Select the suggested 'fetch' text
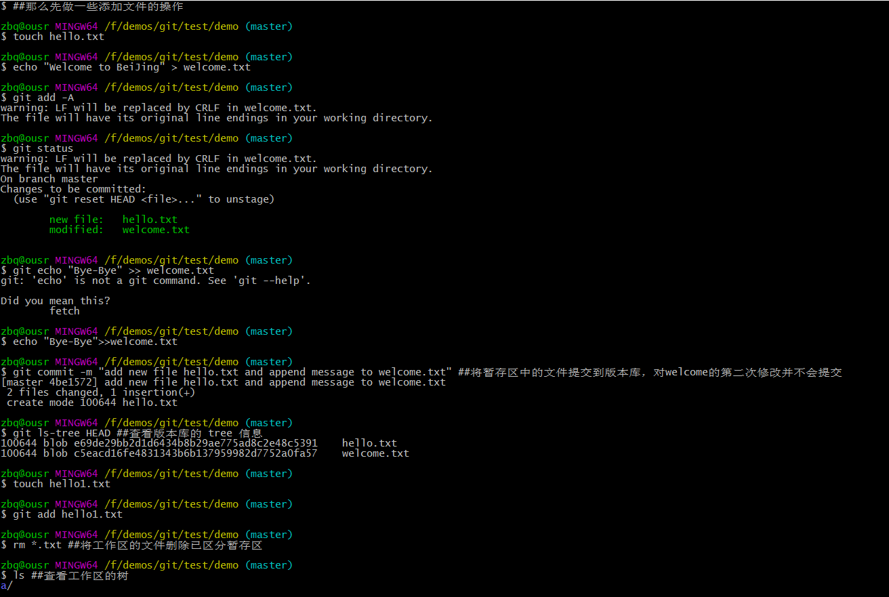The width and height of the screenshot is (889, 597). [64, 311]
